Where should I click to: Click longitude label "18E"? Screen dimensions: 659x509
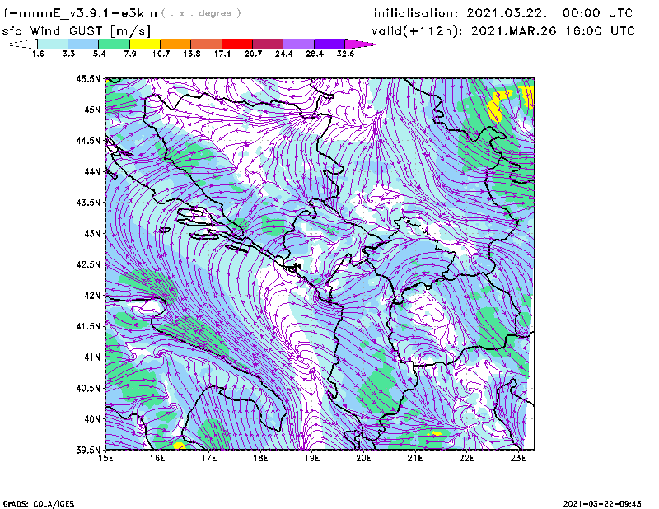(x=260, y=458)
